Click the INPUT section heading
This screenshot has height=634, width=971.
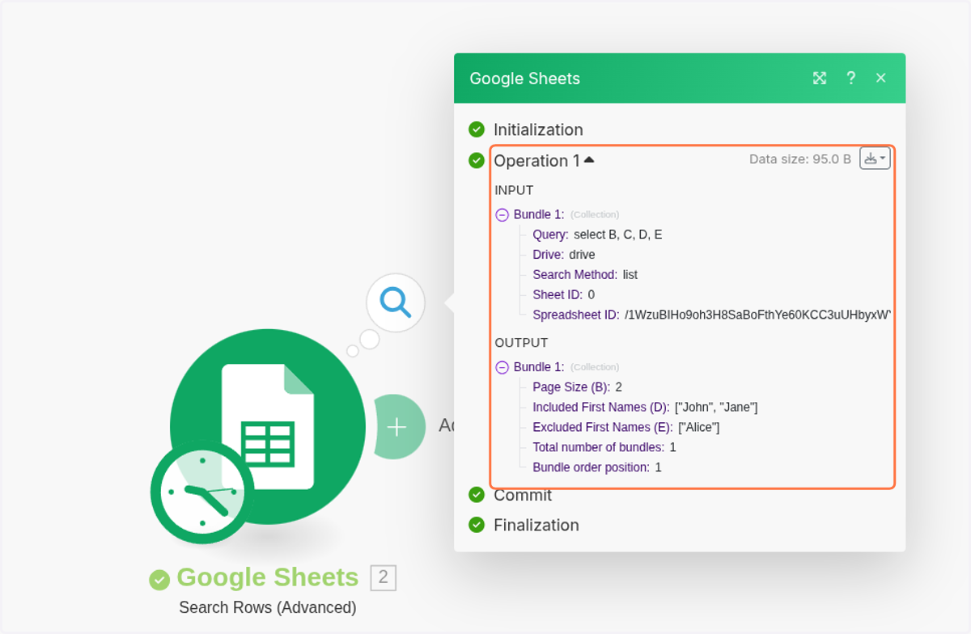(514, 191)
